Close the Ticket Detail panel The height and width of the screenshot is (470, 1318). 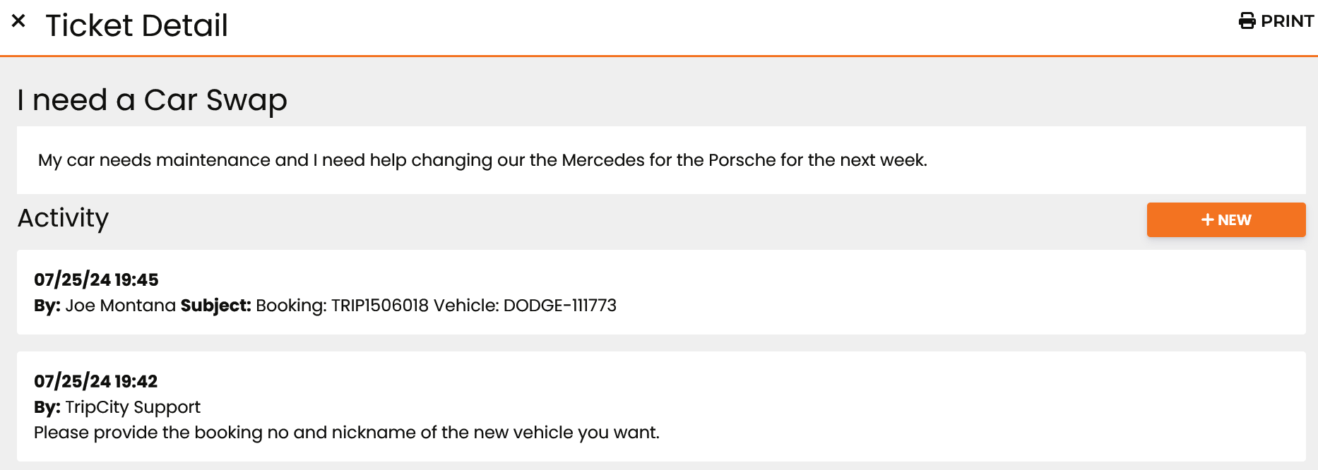coord(18,21)
